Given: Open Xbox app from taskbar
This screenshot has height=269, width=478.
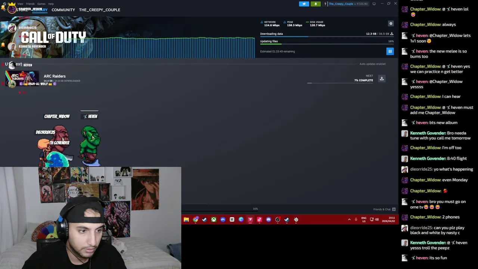Looking at the screenshot, I should [214, 220].
